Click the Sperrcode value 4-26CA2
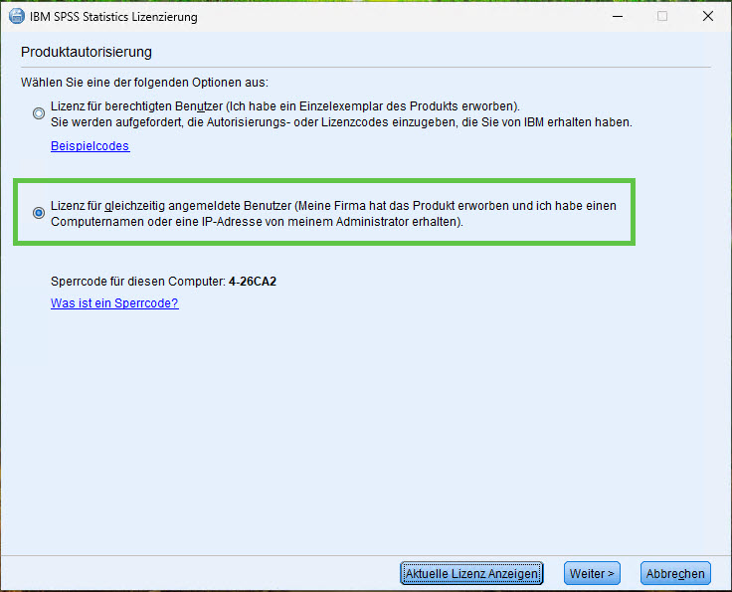 pyautogui.click(x=252, y=282)
